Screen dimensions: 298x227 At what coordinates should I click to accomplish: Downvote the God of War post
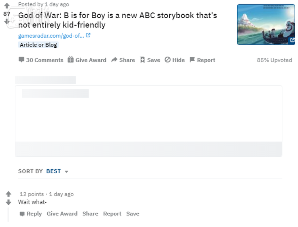tap(7, 22)
